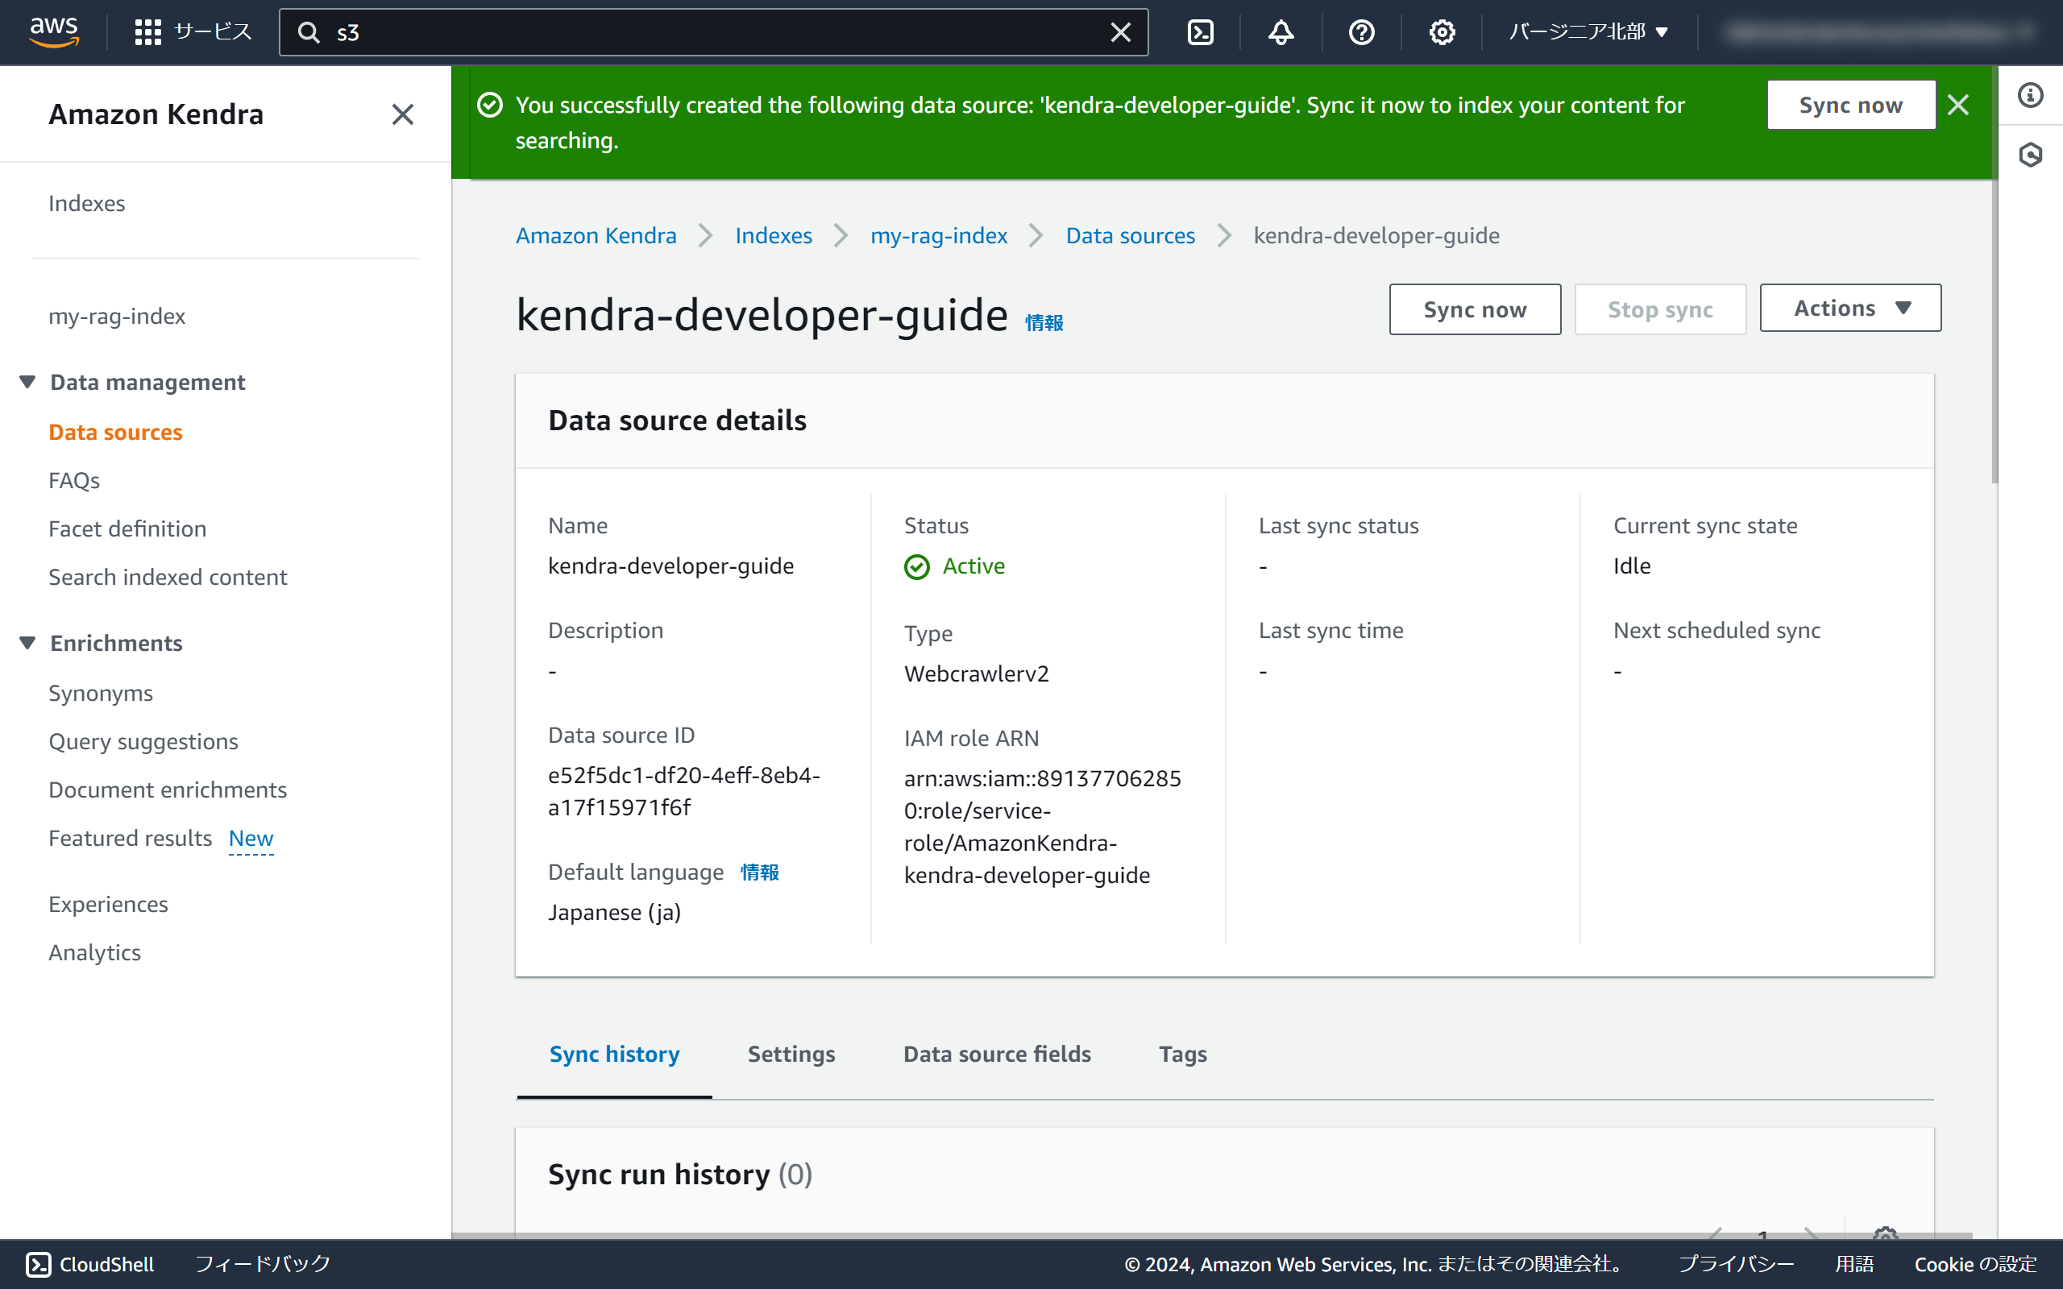This screenshot has height=1289, width=2063.
Task: Open the region selector dropdown
Action: pyautogui.click(x=1588, y=32)
